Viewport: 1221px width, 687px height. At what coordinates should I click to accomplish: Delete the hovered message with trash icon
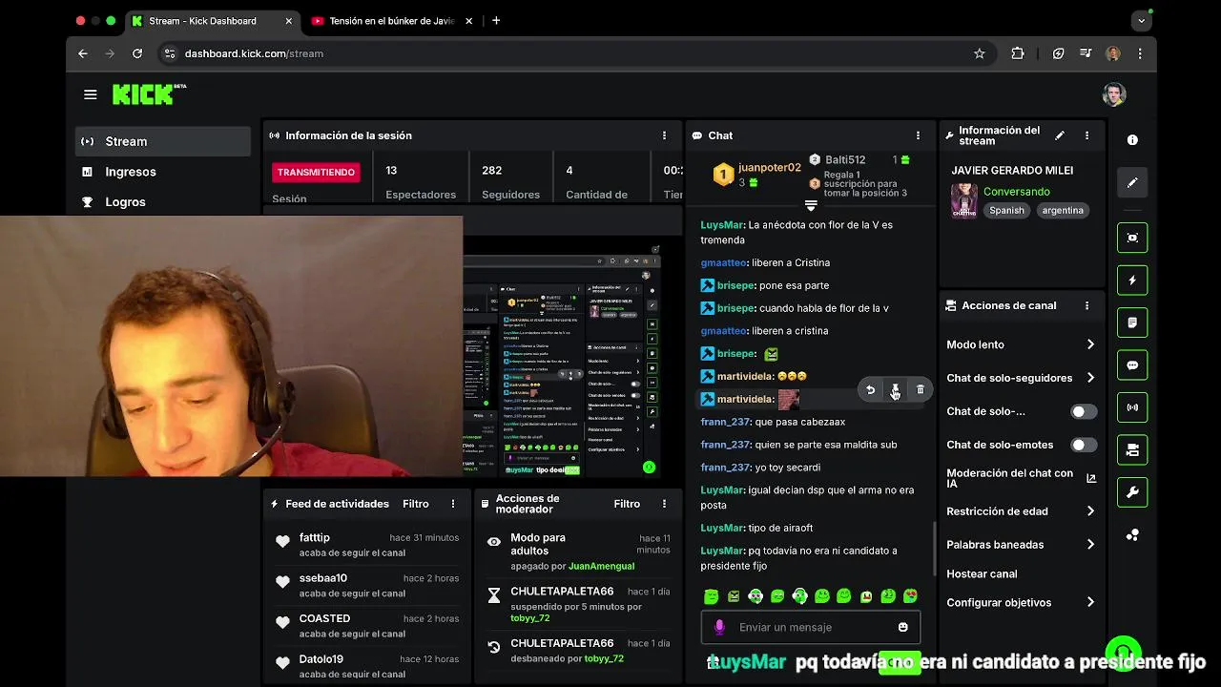920,389
